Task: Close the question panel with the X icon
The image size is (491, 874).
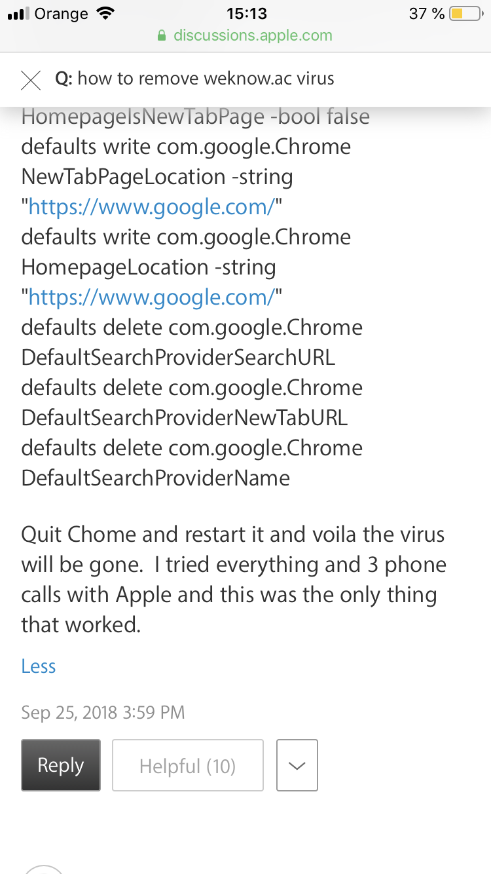Action: coord(31,79)
